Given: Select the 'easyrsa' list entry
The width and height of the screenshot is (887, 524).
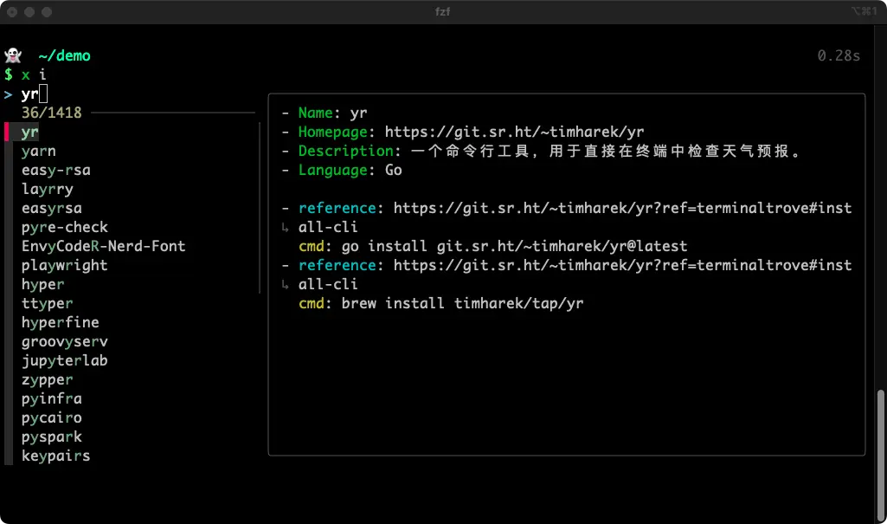Looking at the screenshot, I should coord(51,208).
